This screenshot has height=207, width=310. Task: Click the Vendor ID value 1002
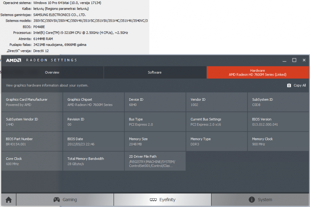click(194, 105)
